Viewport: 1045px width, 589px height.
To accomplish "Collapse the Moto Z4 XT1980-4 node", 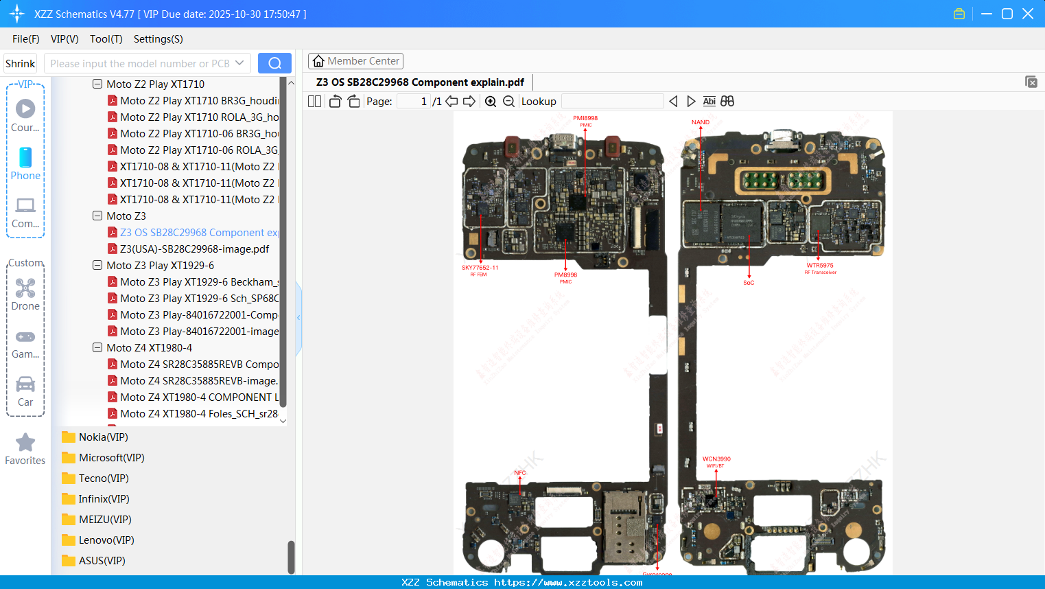I will pos(97,347).
